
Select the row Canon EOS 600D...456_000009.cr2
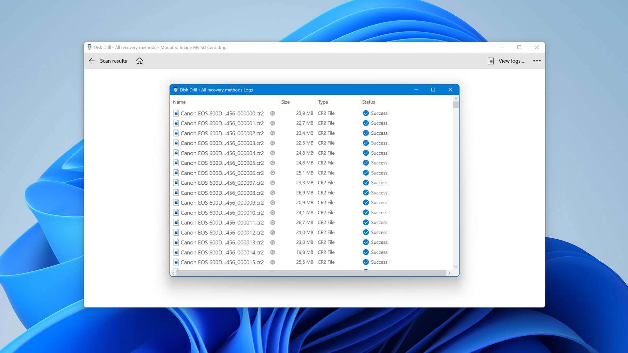(x=311, y=203)
